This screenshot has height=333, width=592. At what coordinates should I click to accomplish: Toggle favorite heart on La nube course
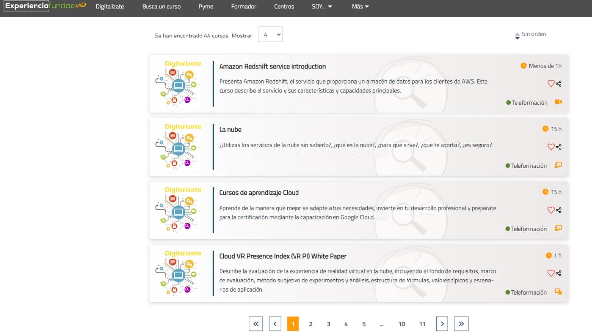coord(551,147)
